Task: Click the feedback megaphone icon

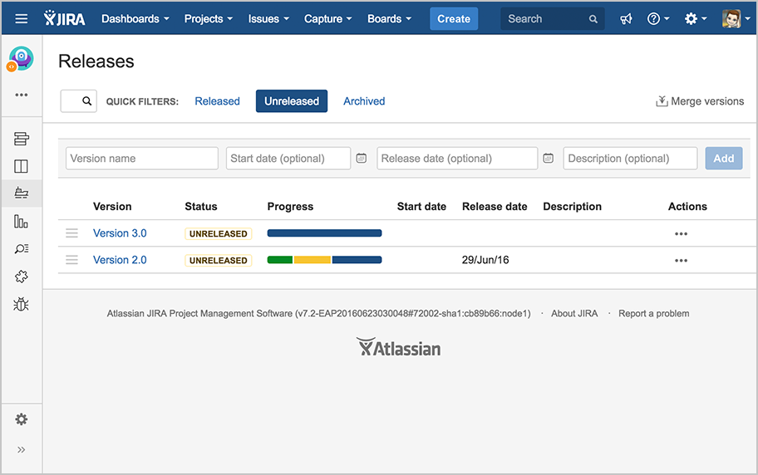Action: [626, 18]
